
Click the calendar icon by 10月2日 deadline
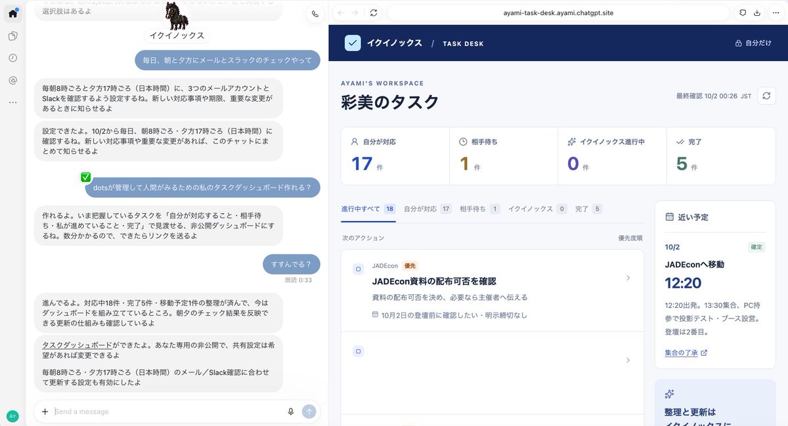coord(375,315)
